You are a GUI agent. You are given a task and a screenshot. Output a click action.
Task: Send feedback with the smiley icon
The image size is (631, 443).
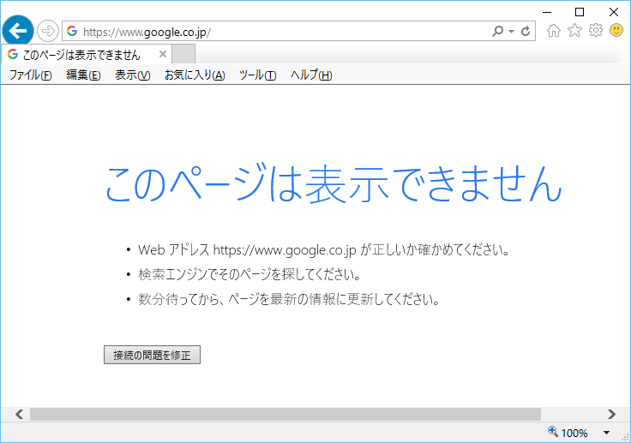click(x=616, y=30)
